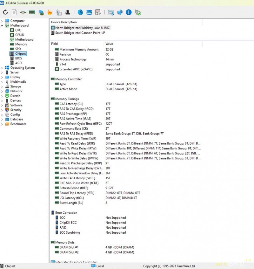This screenshot has width=254, height=269.
Task: Expand the Operating System tree node
Action: pyautogui.click(x=2, y=68)
